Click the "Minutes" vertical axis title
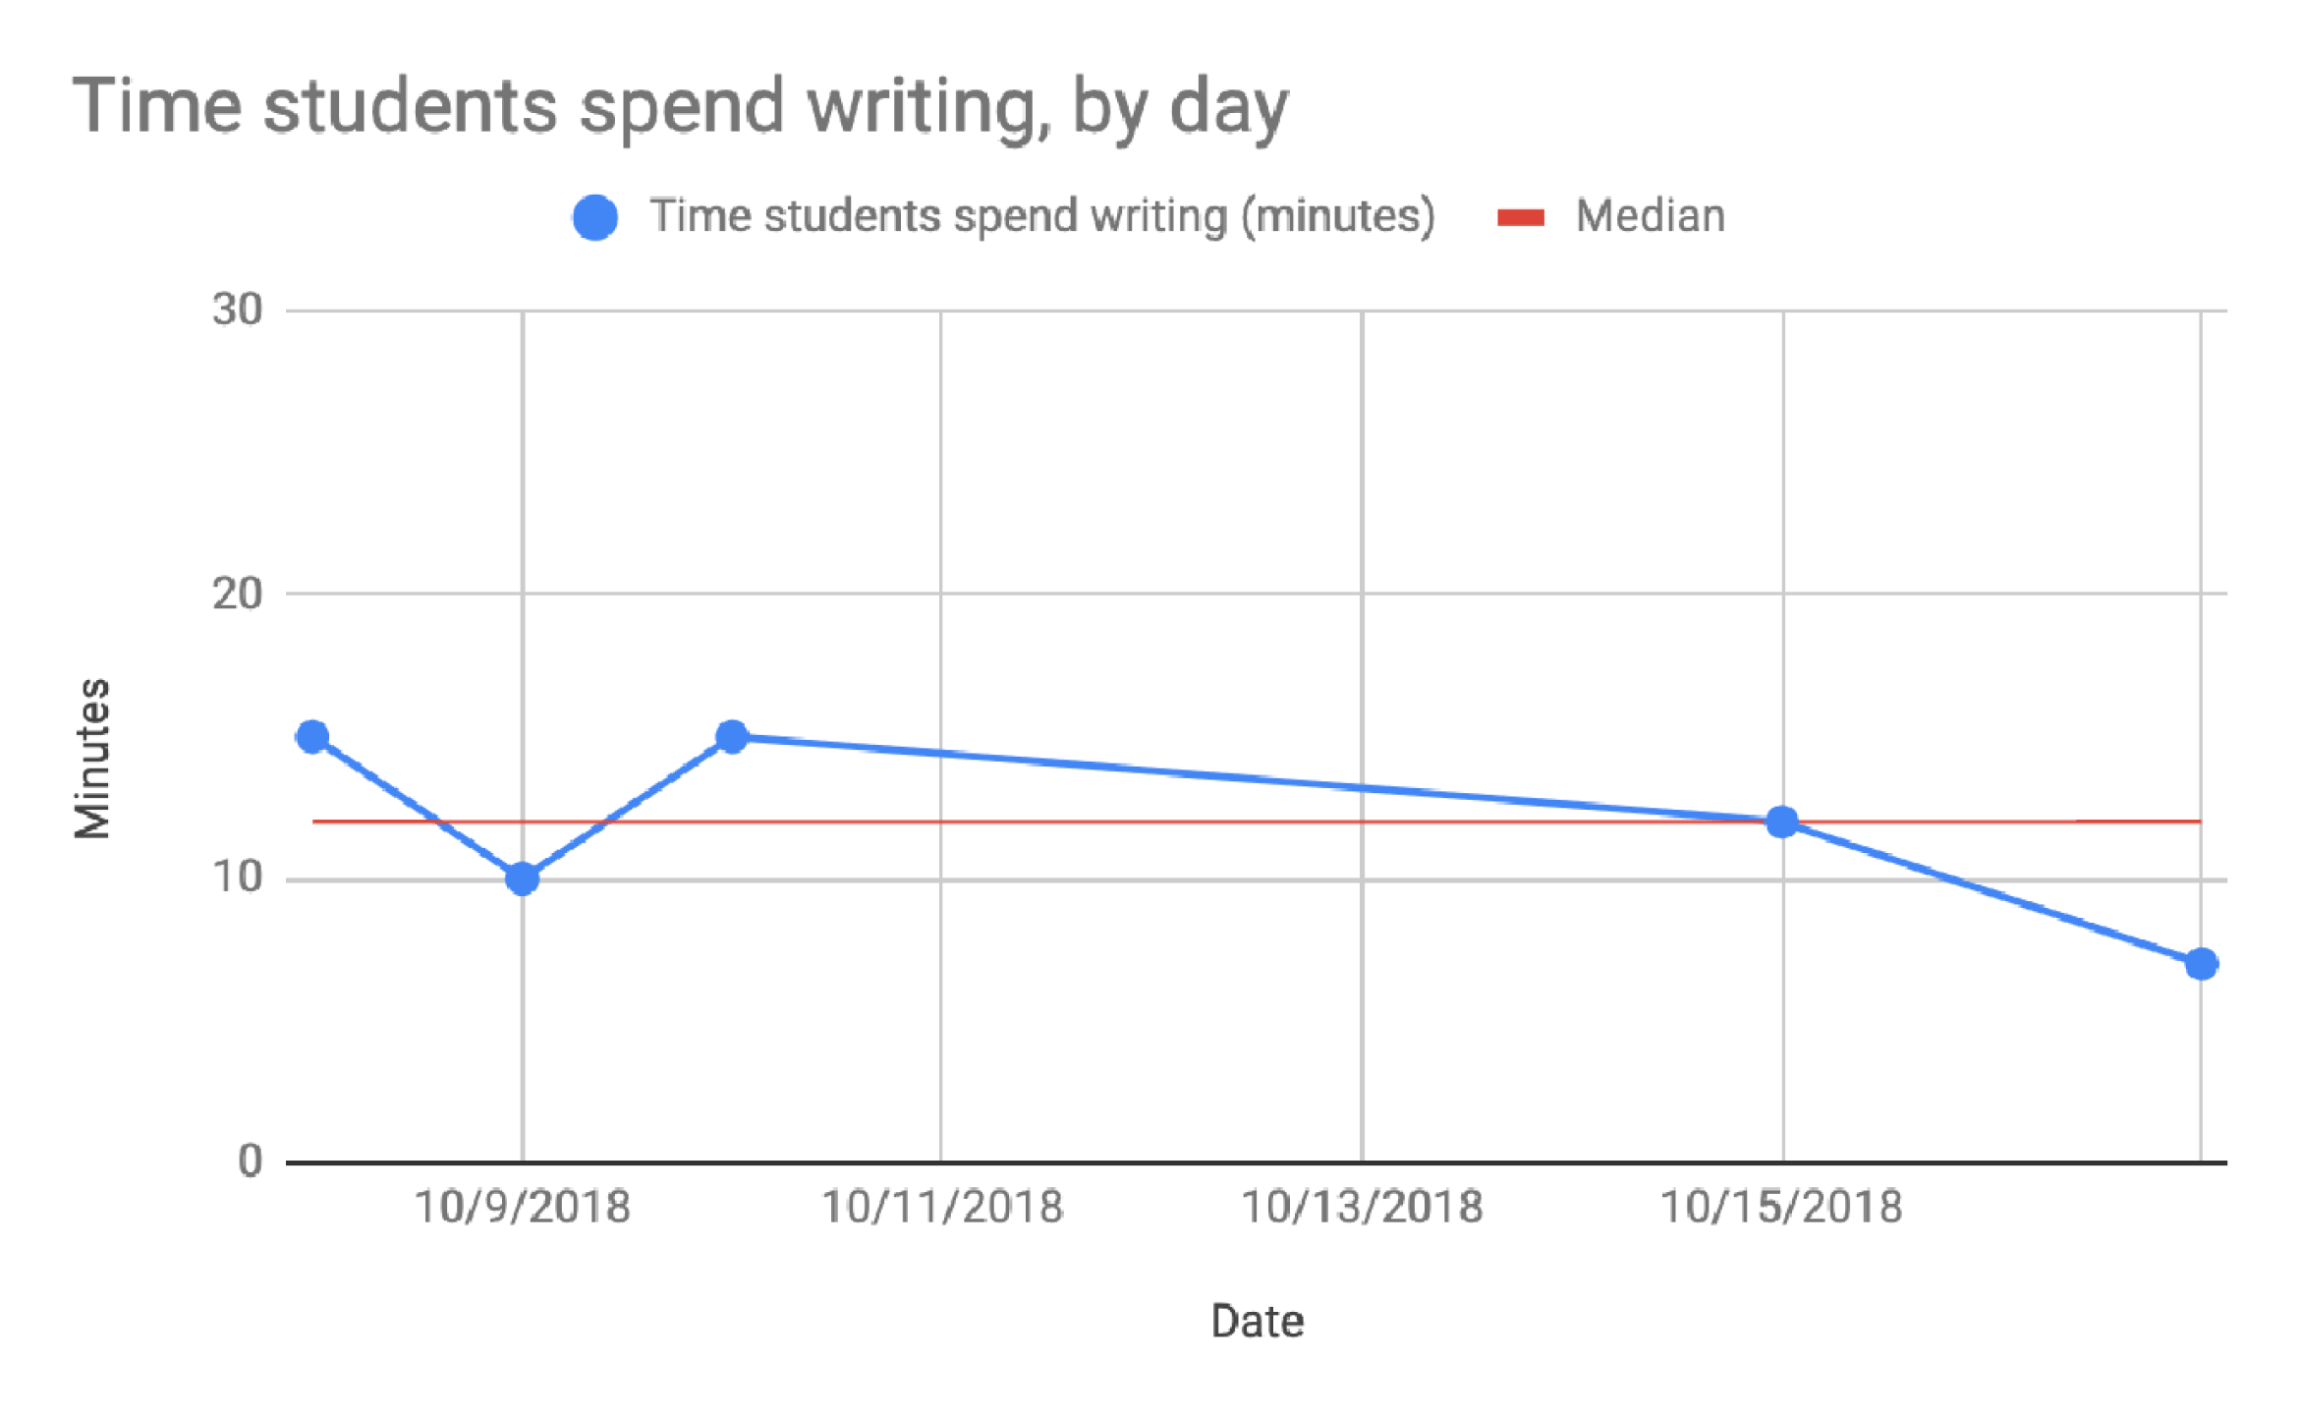 tap(93, 759)
